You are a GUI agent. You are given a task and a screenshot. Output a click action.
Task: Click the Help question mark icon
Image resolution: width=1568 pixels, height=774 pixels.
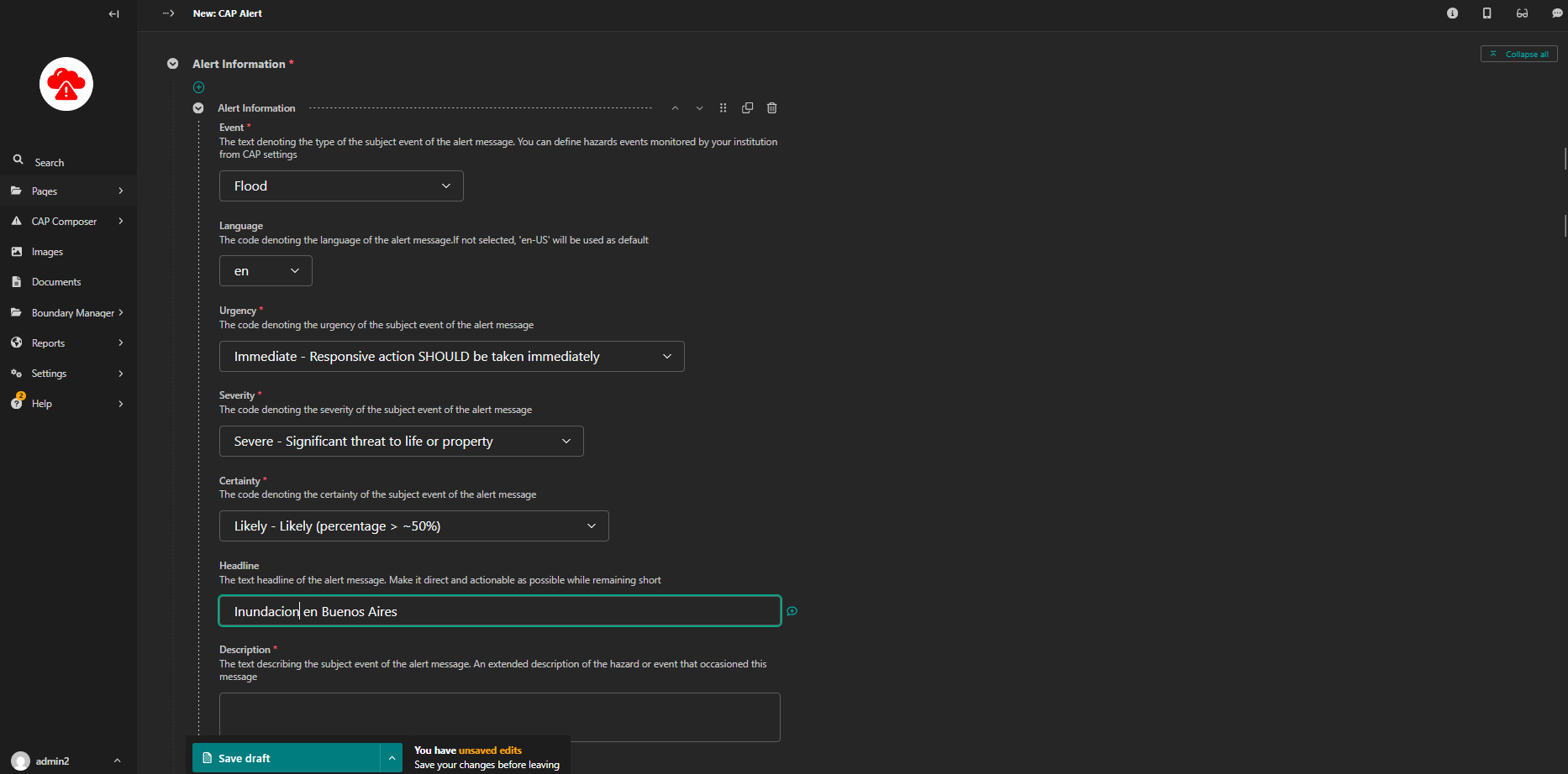point(17,403)
